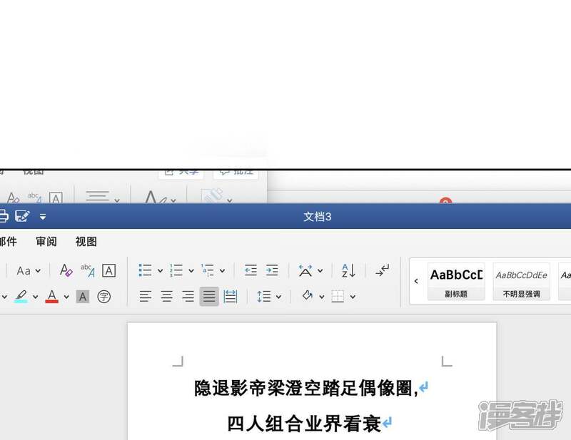
Task: Toggle character shading on text
Action: pos(83,296)
